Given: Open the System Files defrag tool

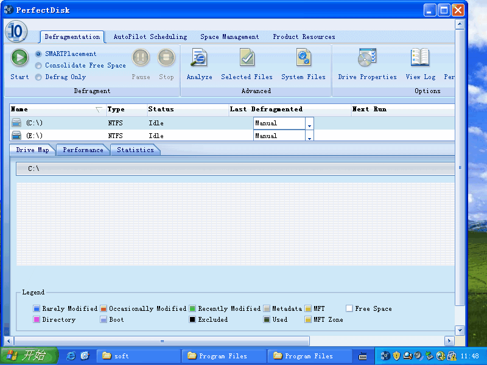Looking at the screenshot, I should (x=303, y=58).
